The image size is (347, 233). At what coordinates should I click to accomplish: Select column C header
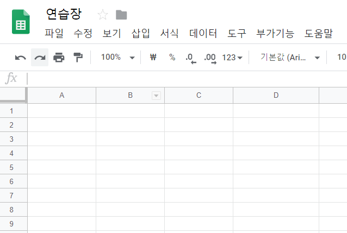click(199, 95)
